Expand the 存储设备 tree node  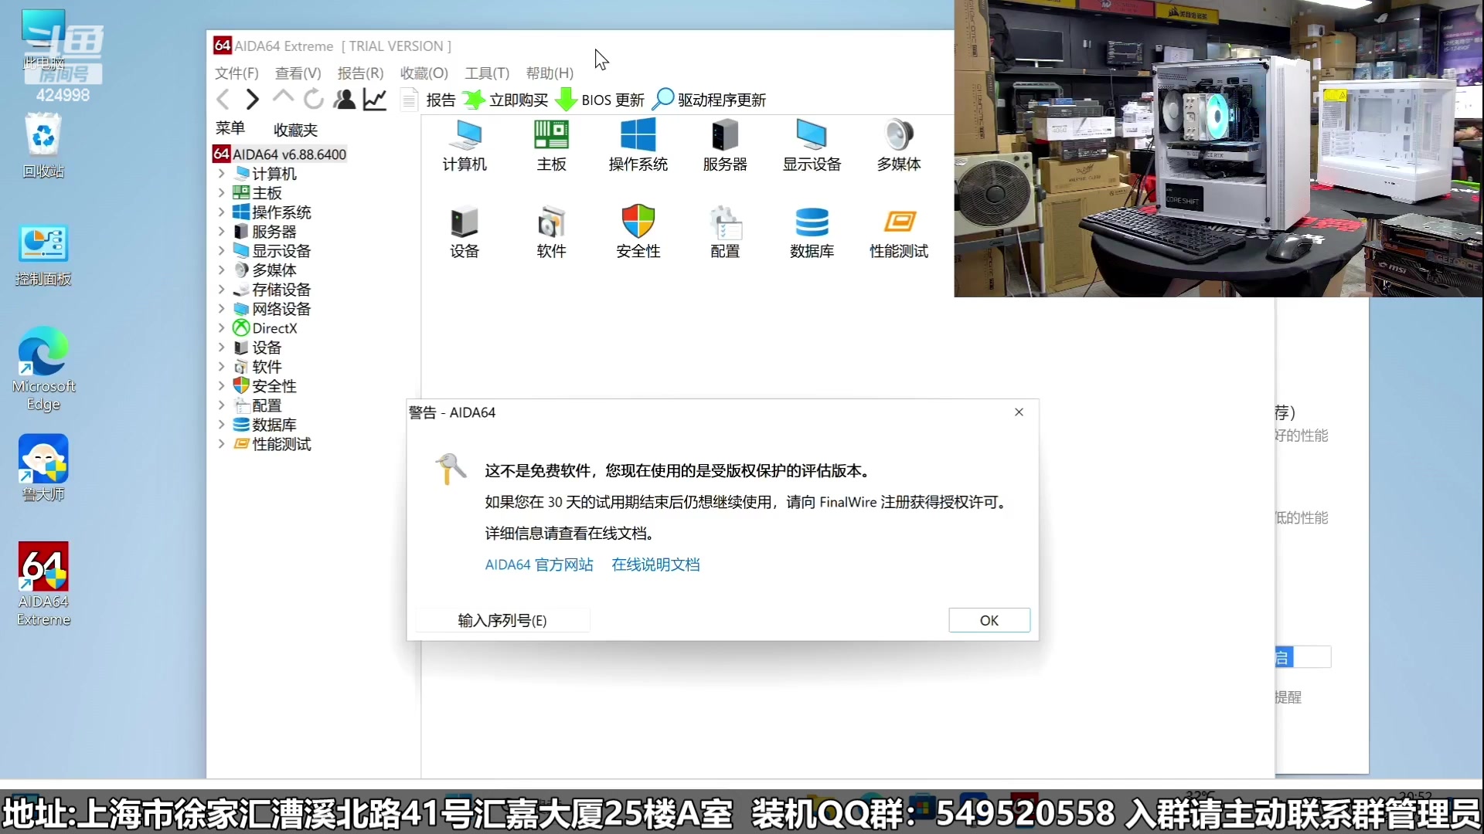point(221,289)
